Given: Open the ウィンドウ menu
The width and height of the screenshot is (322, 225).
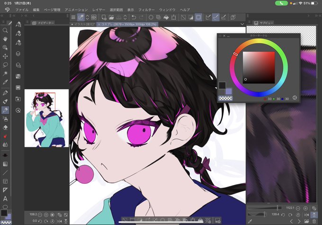Looking at the screenshot, I should pyautogui.click(x=167, y=9).
